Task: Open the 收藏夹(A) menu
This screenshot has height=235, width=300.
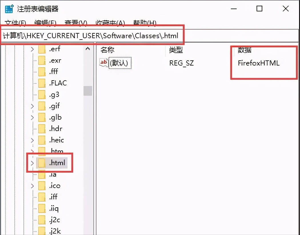Action: 110,23
